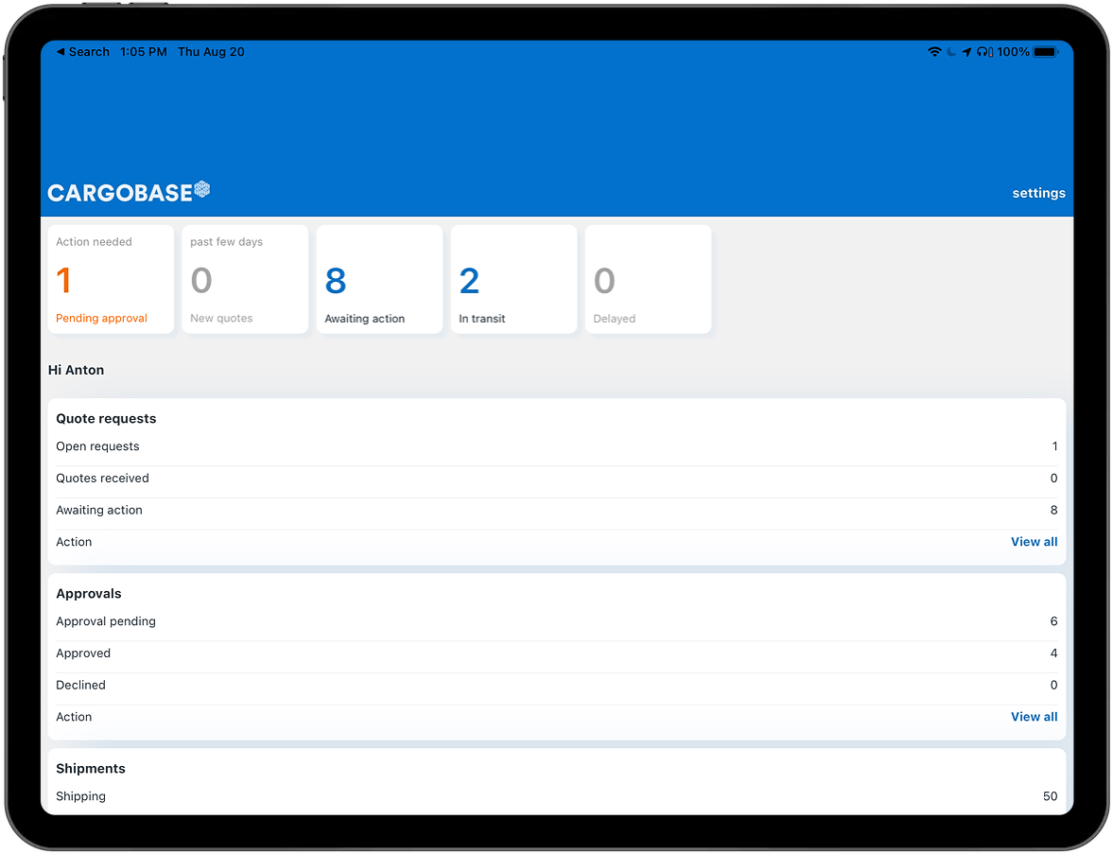Tap the battery icon in status bar
This screenshot has height=854, width=1113.
click(x=1045, y=52)
